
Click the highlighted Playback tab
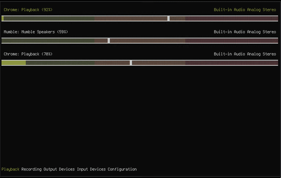point(10,169)
